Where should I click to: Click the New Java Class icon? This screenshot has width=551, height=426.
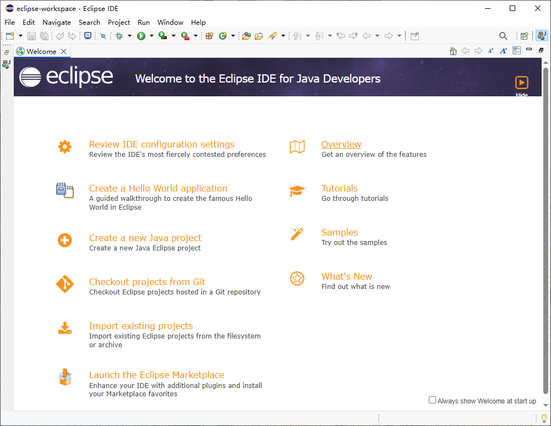[x=223, y=36]
